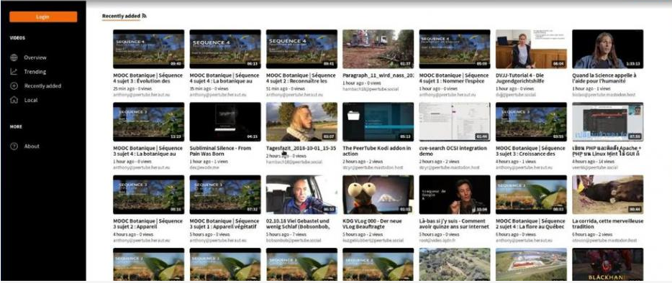Open cve-search OCSI integration demo link
Viewport: 672px width, 283px height.
click(x=453, y=151)
